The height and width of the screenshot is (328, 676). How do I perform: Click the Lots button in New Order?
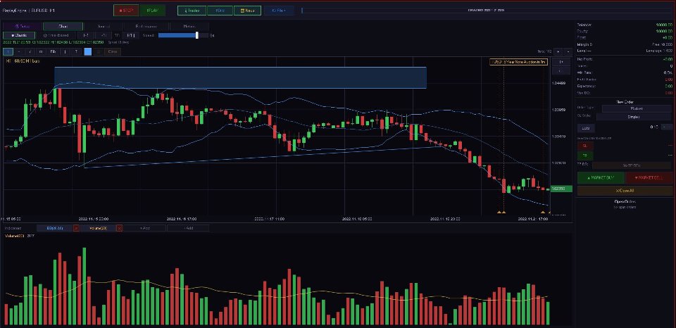(x=586, y=128)
